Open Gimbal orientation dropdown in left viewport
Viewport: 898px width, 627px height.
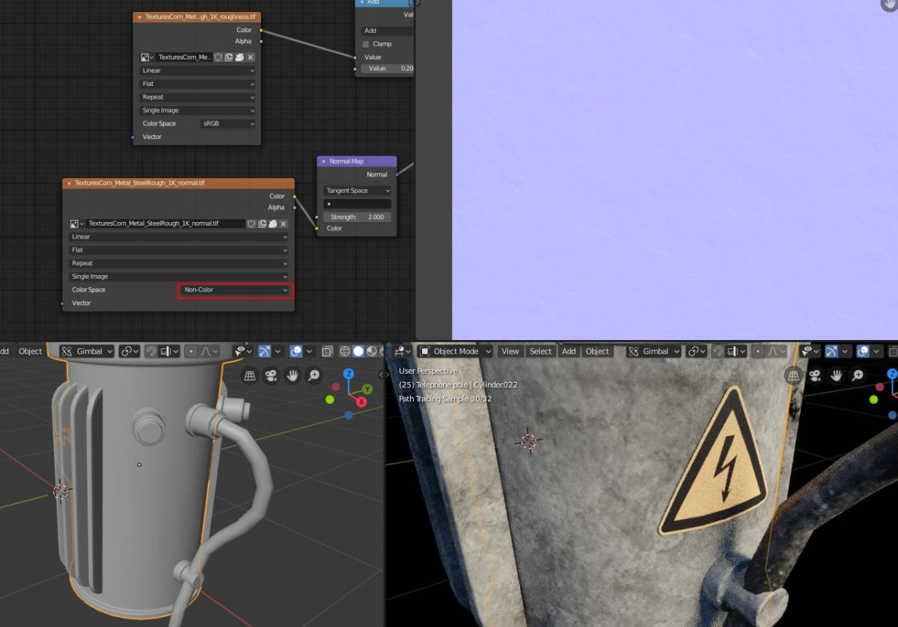pos(87,351)
